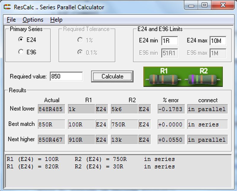Click the Next higher actual value 850R467
Image resolution: width=237 pixels, height=191 pixels.
click(51, 139)
